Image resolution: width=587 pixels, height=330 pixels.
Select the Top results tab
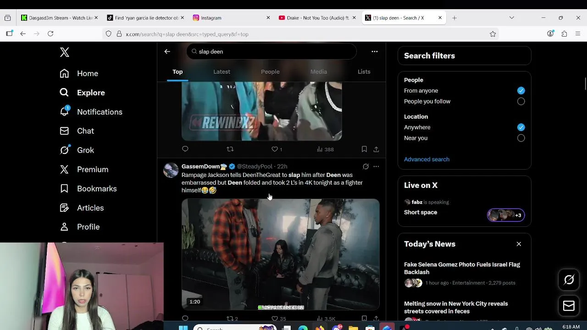click(x=177, y=71)
